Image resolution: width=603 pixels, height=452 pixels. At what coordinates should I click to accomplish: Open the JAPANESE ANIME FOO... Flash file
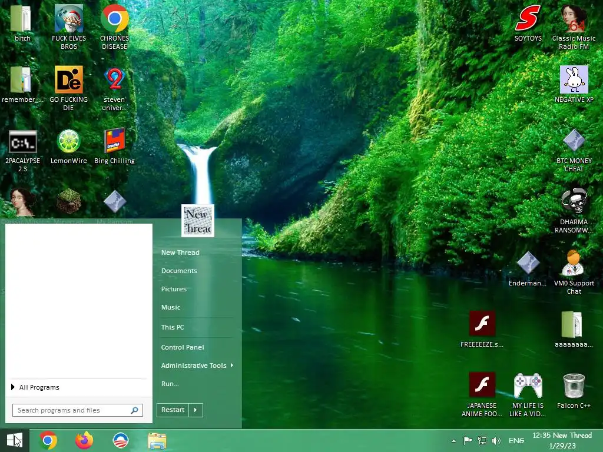click(482, 394)
